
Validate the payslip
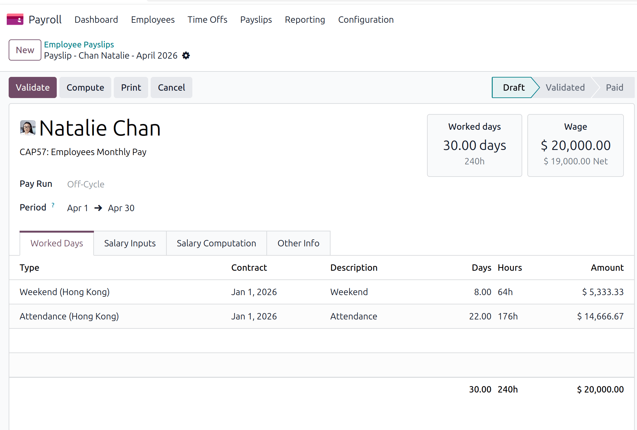33,87
